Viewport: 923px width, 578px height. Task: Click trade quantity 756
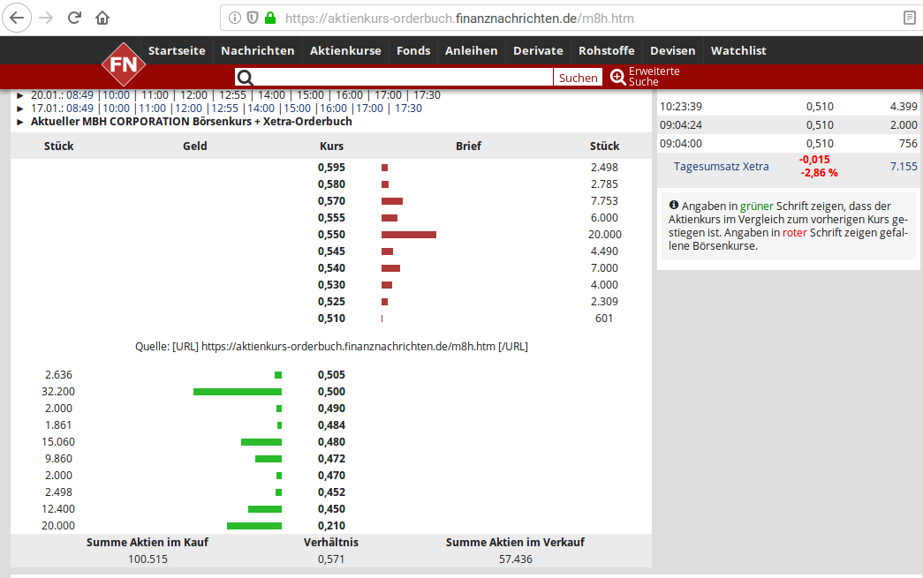908,144
